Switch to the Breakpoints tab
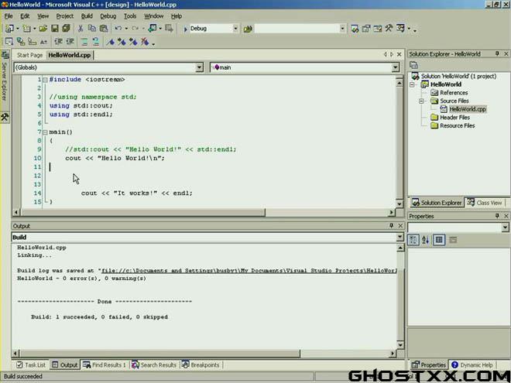This screenshot has height=383, width=511. click(x=201, y=364)
